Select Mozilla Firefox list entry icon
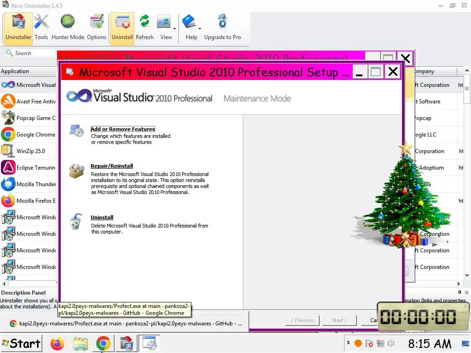Screen dimensions: 471x353 point(8,200)
